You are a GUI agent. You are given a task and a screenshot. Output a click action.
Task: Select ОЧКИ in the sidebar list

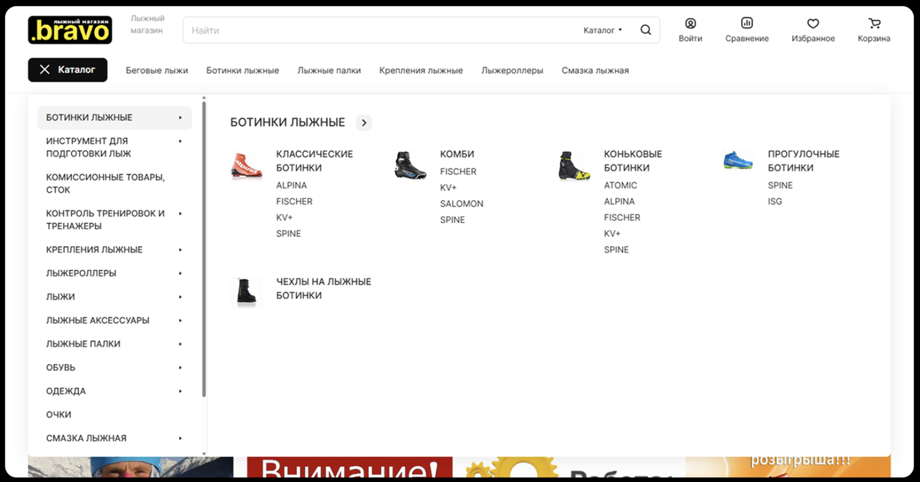[58, 414]
